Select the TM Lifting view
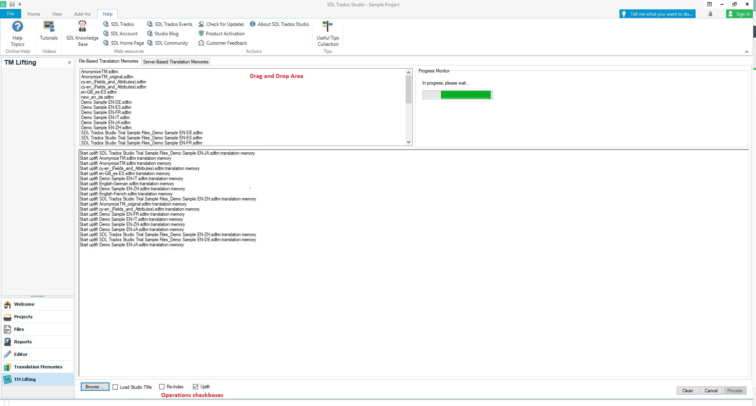This screenshot has width=756, height=406. pyautogui.click(x=38, y=379)
